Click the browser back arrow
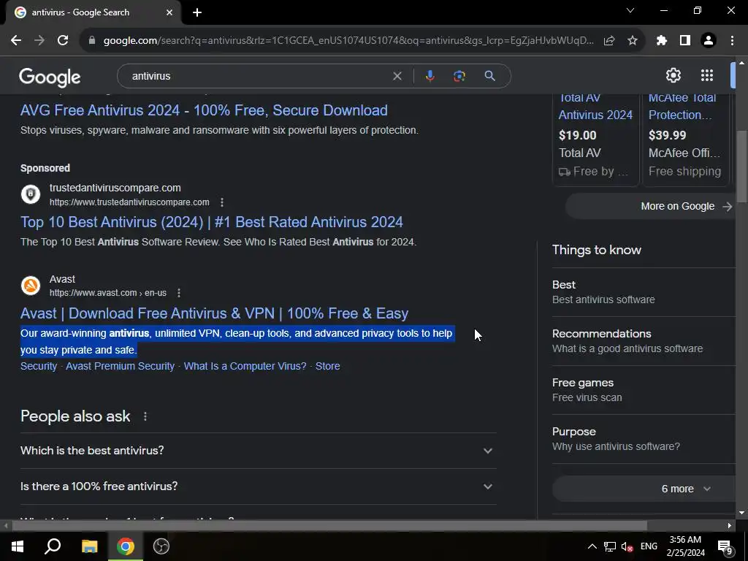The width and height of the screenshot is (748, 561). click(16, 41)
